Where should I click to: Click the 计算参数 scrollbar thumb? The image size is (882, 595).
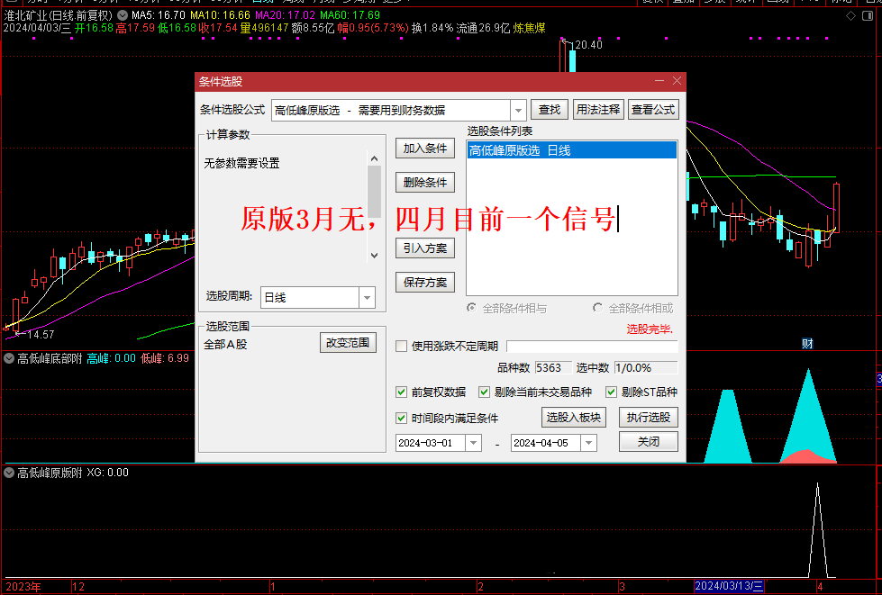375,191
